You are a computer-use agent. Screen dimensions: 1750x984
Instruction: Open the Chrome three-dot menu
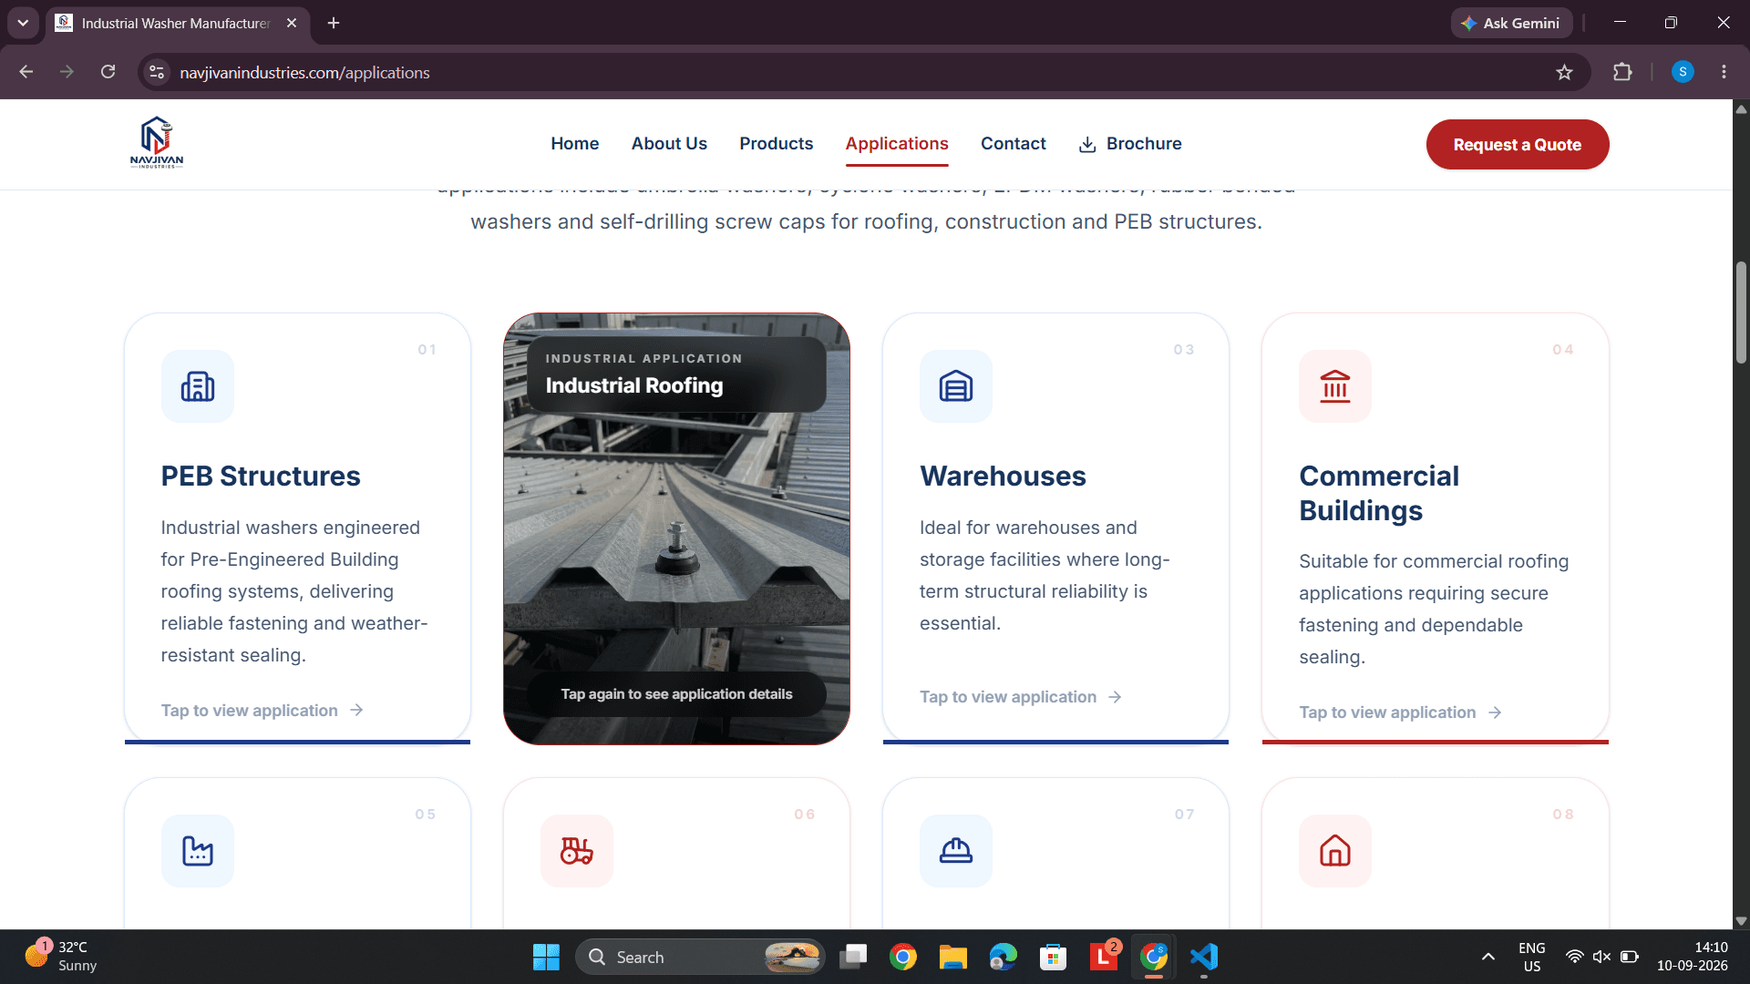click(1724, 72)
